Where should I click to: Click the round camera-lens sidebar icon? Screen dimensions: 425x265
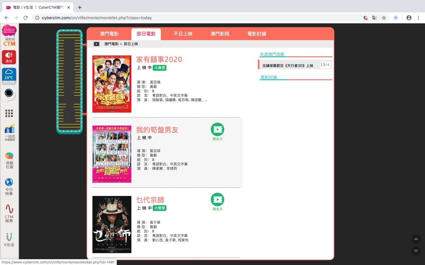(x=9, y=94)
